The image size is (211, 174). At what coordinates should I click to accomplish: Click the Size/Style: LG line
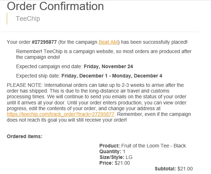[116, 157]
